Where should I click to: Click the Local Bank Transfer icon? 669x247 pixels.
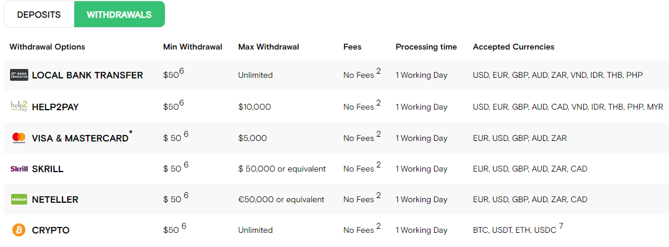[x=19, y=75]
